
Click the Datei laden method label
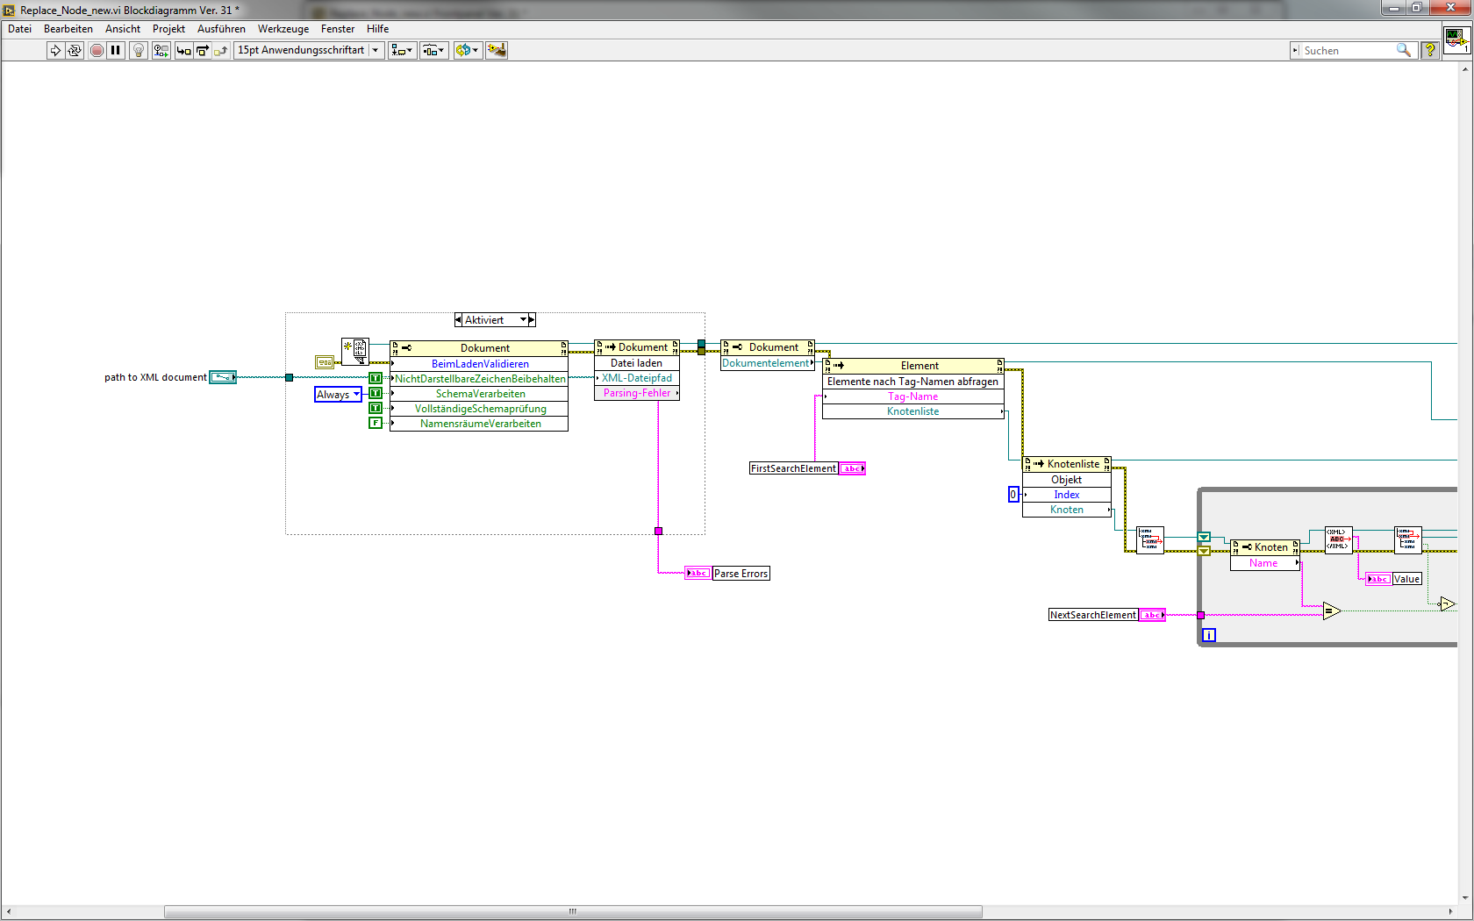coord(637,363)
